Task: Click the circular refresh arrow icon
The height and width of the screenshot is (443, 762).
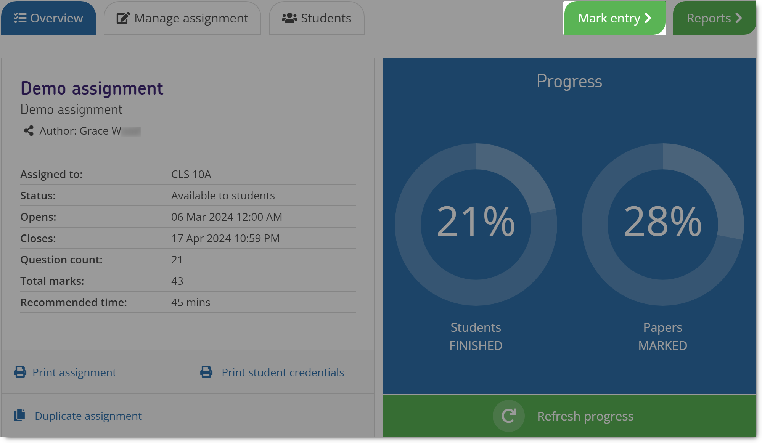Action: 508,416
